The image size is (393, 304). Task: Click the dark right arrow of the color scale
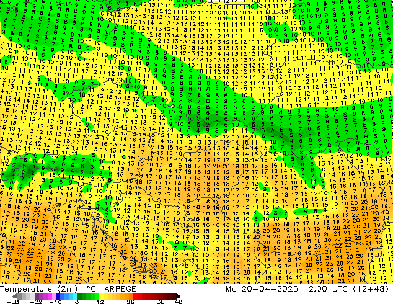click(179, 296)
